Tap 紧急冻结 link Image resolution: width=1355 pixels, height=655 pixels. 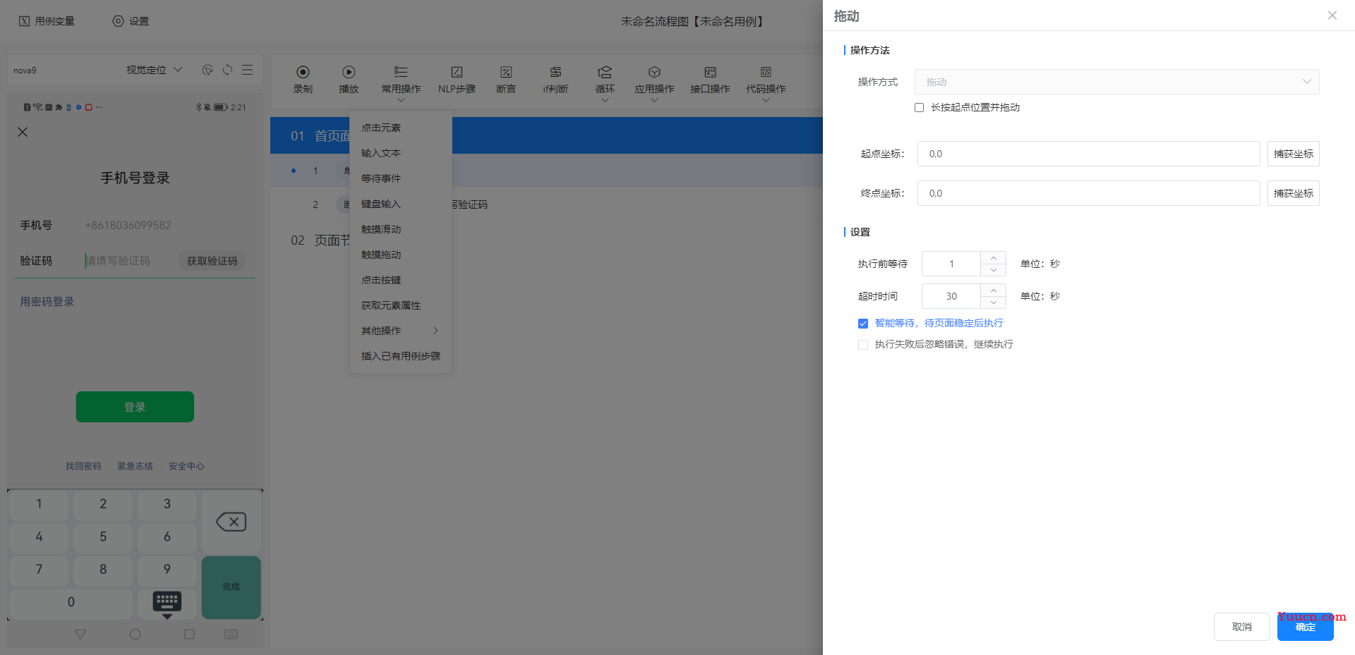click(x=135, y=466)
